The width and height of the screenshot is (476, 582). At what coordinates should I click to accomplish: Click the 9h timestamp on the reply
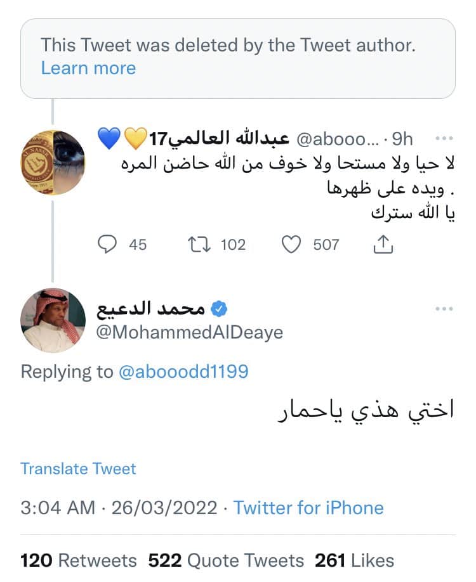click(x=402, y=138)
